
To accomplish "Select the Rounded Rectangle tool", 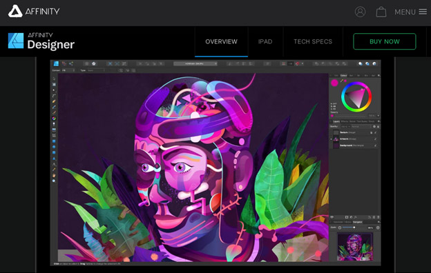I will coord(54,152).
